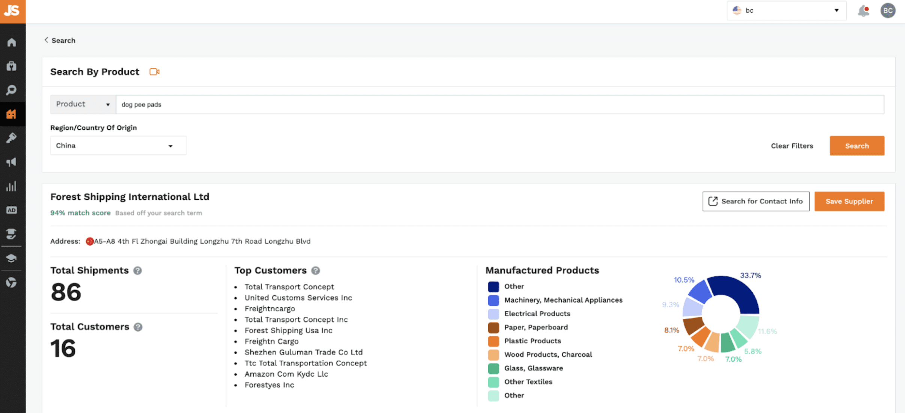Open the notifications bell
905x413 pixels.
pos(863,11)
